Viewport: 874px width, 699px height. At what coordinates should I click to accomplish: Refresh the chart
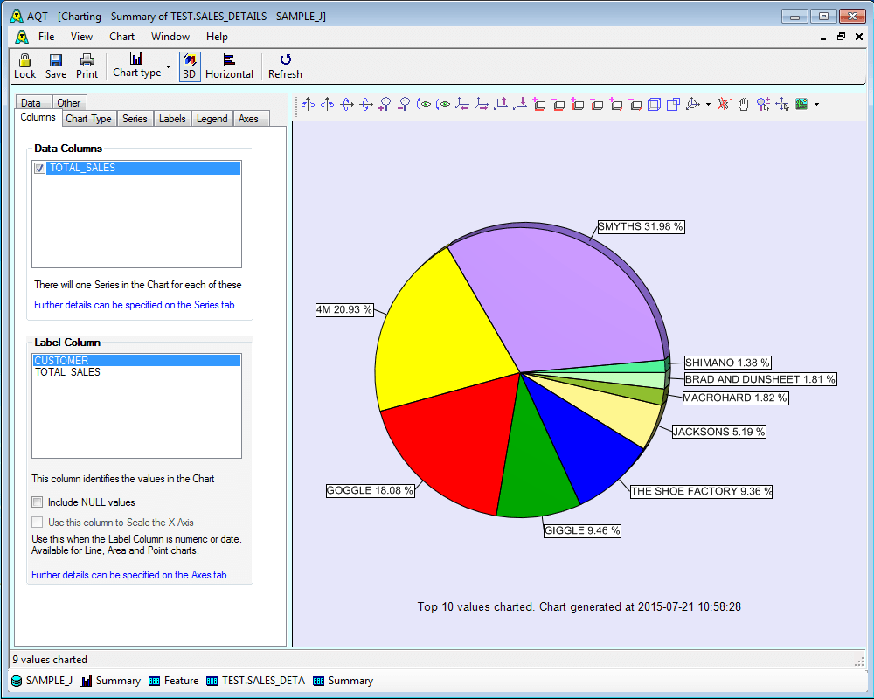click(285, 66)
